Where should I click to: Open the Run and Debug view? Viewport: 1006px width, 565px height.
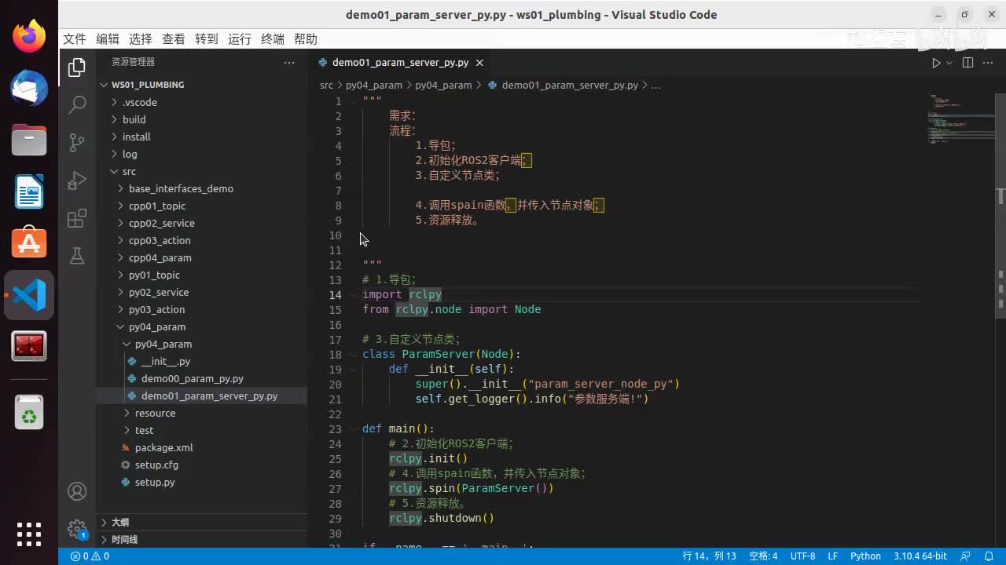click(x=77, y=180)
